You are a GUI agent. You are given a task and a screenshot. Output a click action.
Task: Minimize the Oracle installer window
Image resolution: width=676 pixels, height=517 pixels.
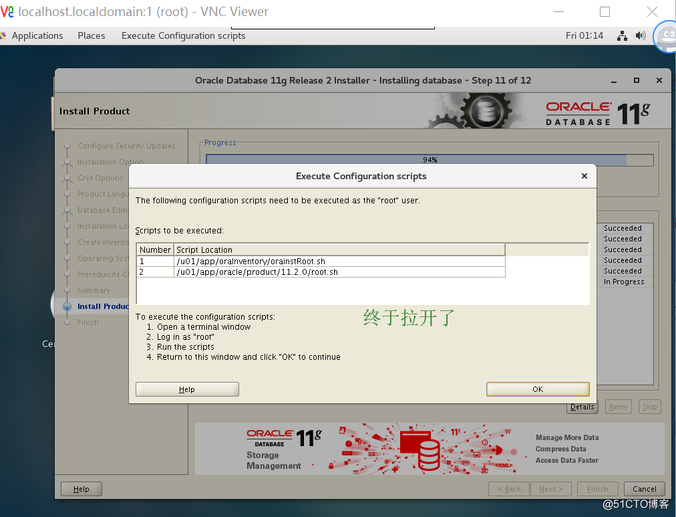[613, 81]
